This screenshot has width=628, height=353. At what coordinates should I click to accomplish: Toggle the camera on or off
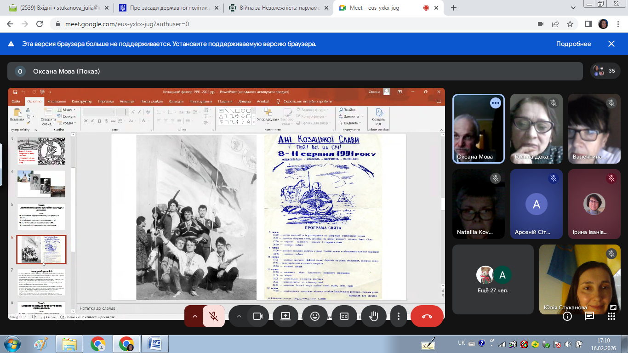click(x=257, y=316)
